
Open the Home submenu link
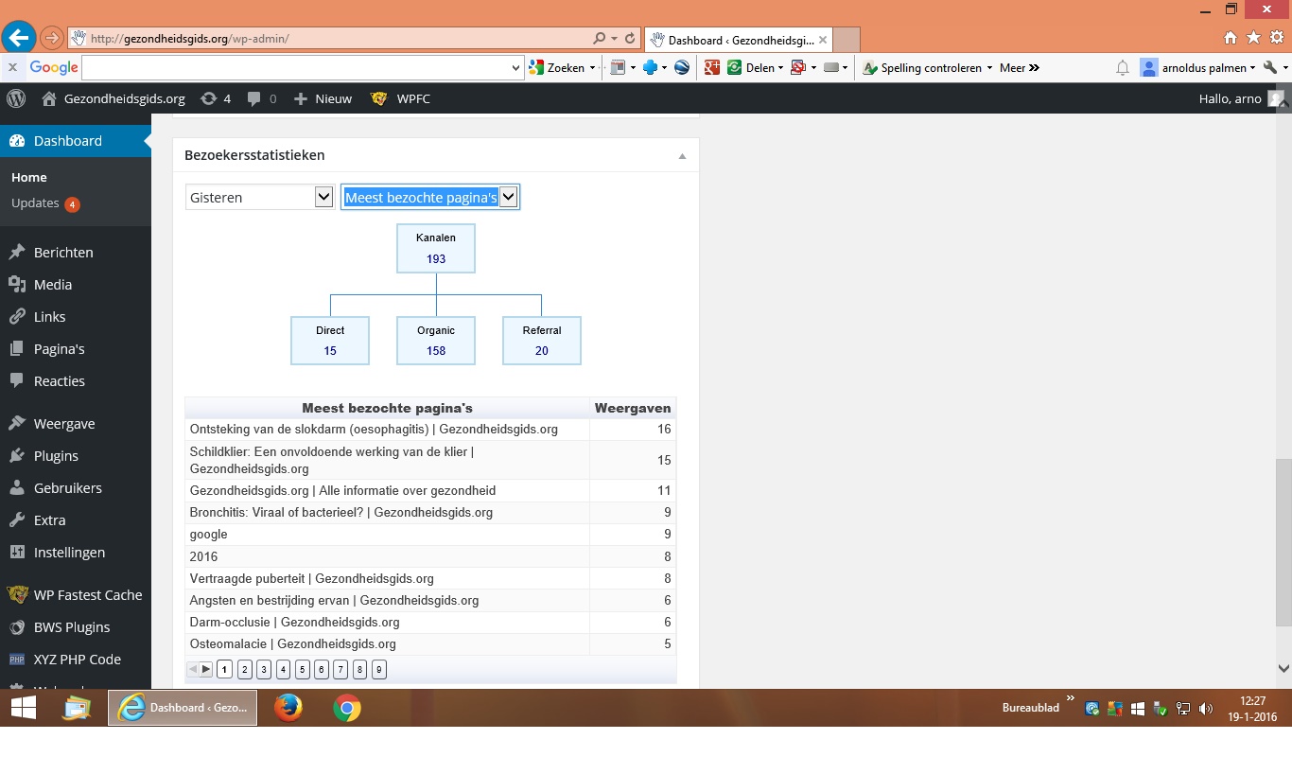click(x=29, y=177)
